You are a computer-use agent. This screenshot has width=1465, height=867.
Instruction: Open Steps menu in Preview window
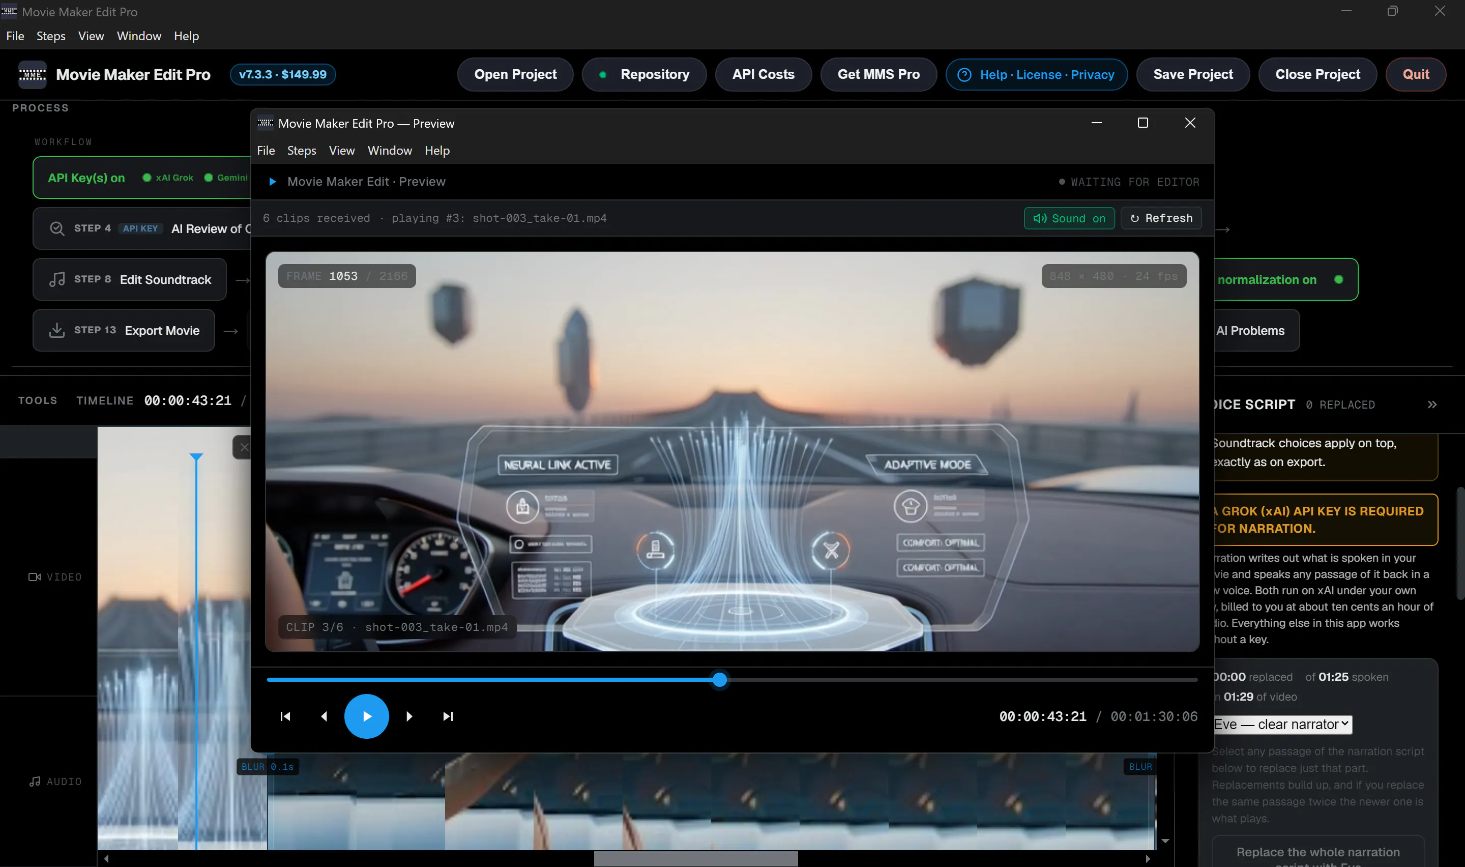(301, 150)
